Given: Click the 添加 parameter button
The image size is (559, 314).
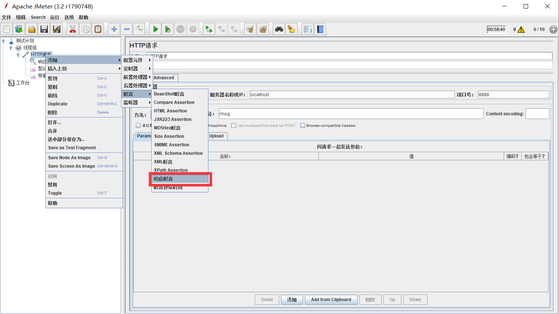Looking at the screenshot, I should (292, 300).
